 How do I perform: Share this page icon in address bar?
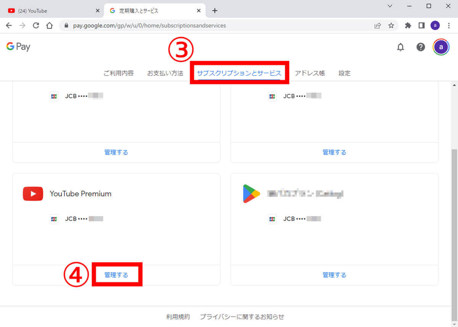click(377, 26)
